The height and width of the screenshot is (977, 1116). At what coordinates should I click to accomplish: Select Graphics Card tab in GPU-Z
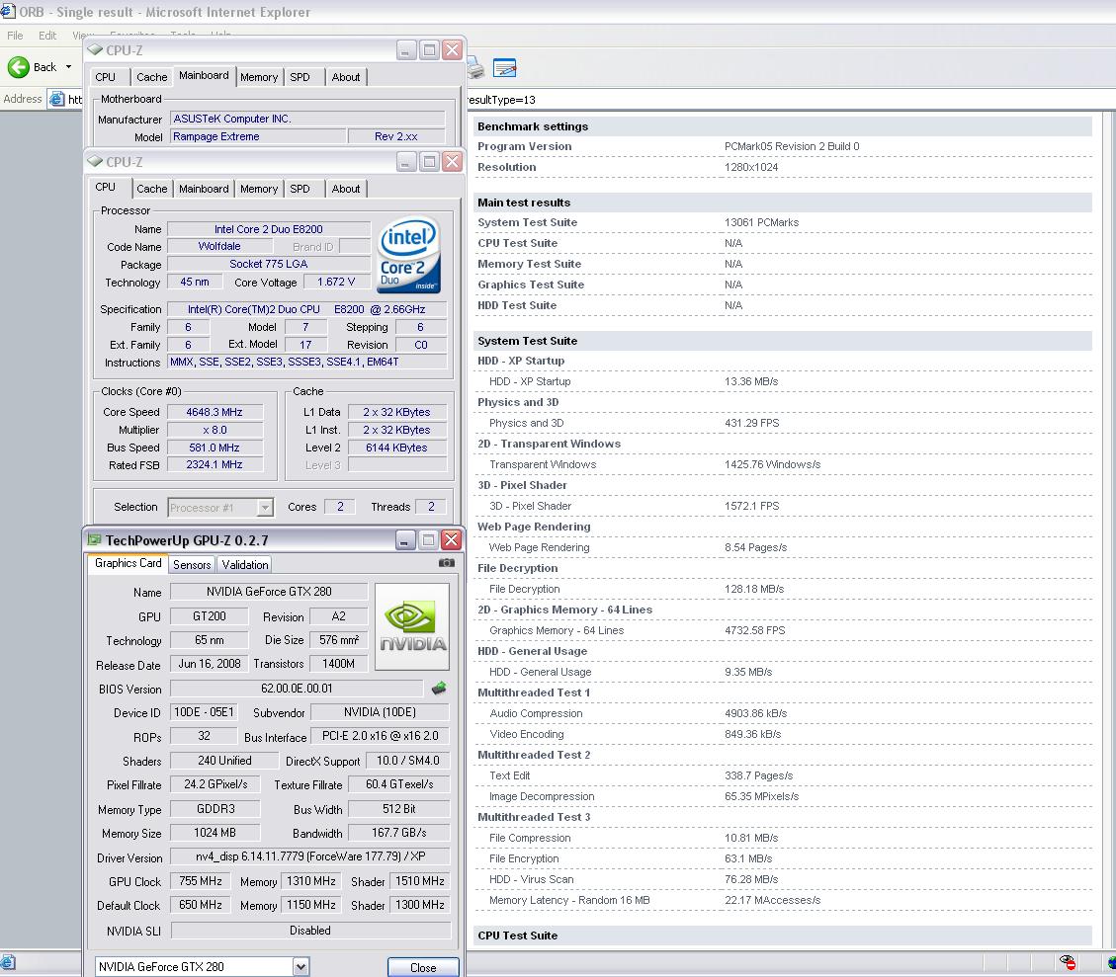(x=129, y=563)
